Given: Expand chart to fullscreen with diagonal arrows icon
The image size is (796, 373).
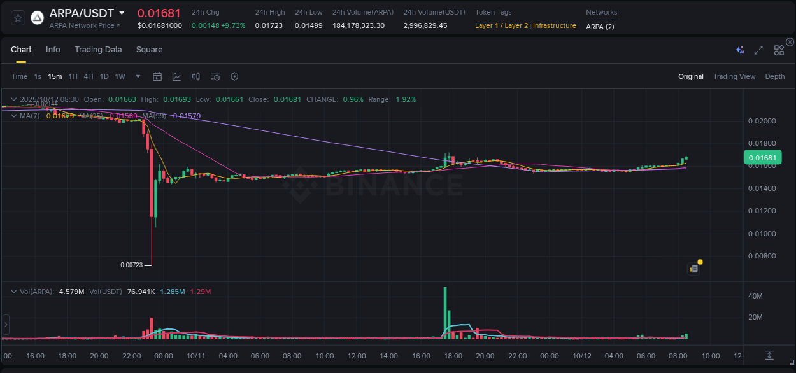Looking at the screenshot, I should click(758, 49).
